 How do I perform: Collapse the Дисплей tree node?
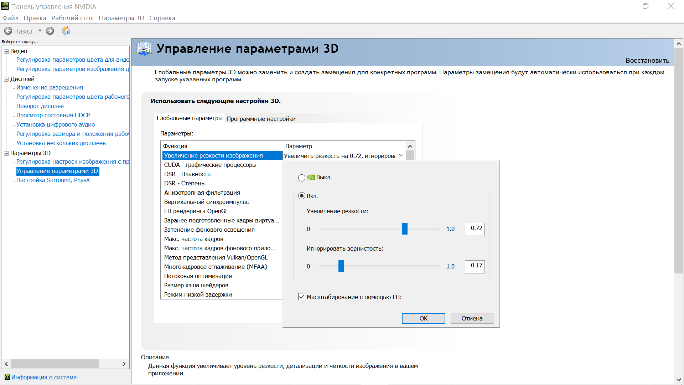(6, 79)
